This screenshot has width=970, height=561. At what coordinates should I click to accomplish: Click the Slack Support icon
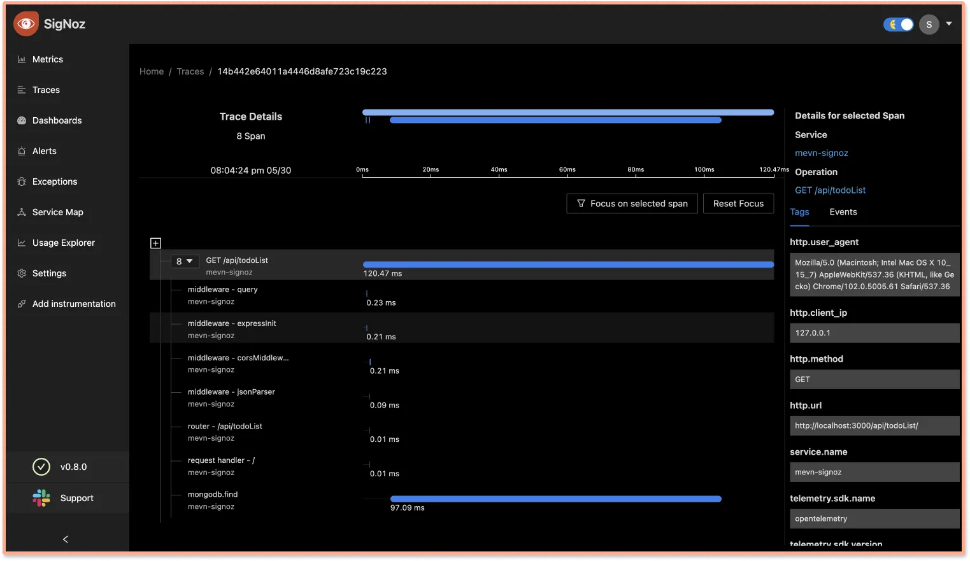click(41, 498)
